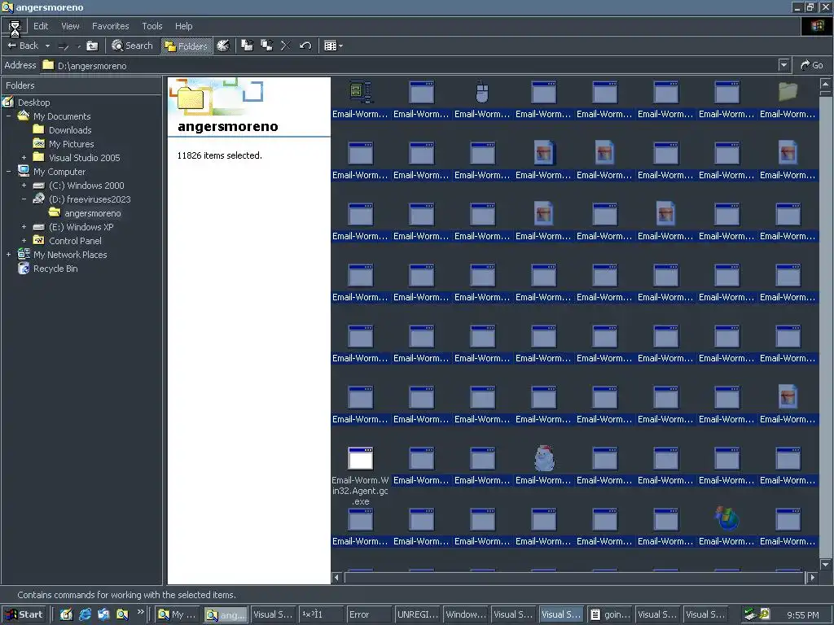The image size is (834, 625).
Task: Select Control Panel in the tree
Action: 75,241
